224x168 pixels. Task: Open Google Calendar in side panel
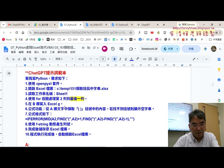click(x=219, y=59)
